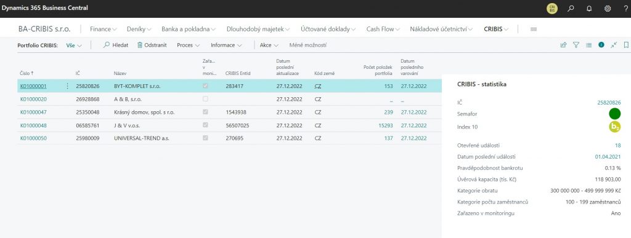Open the search magnifier icon in top bar
631x238 pixels.
(x=571, y=9)
